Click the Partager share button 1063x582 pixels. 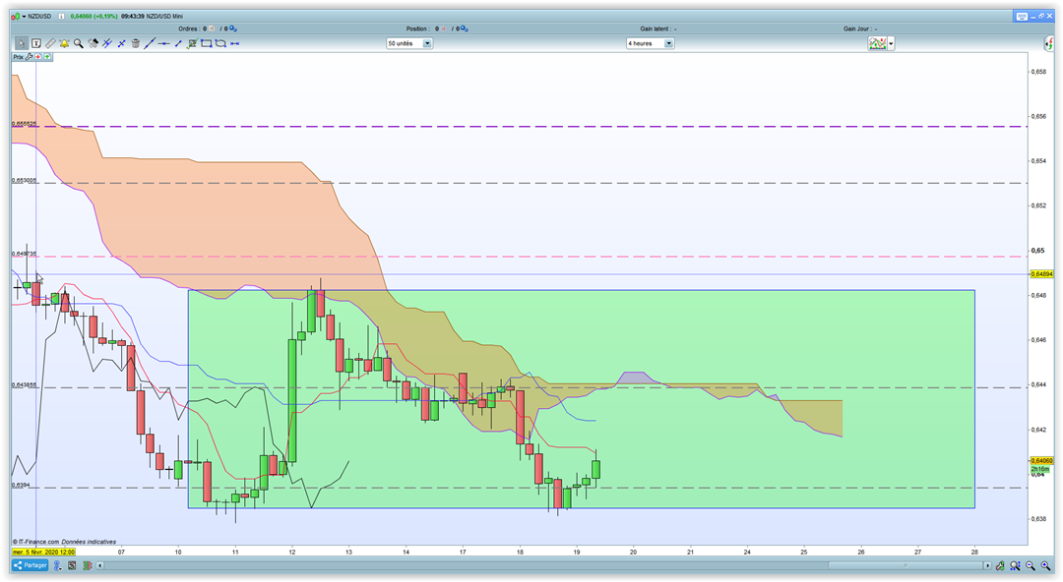point(30,565)
